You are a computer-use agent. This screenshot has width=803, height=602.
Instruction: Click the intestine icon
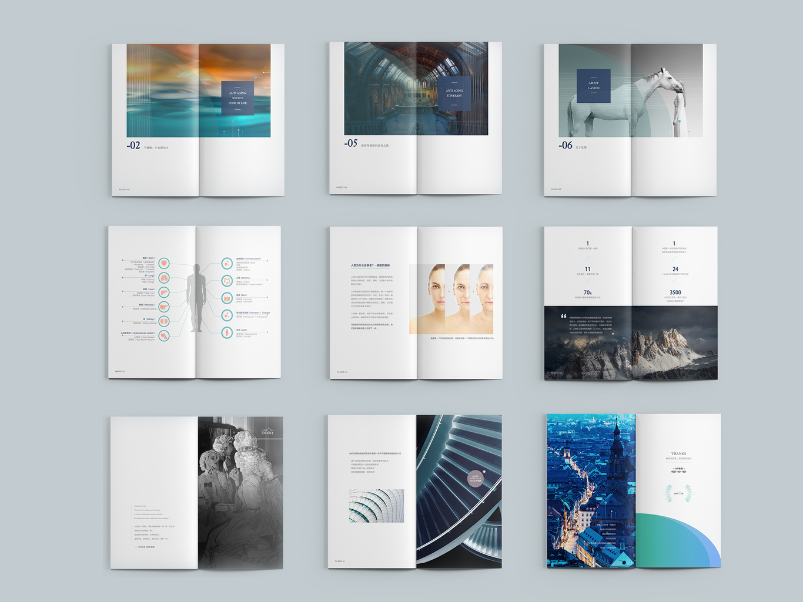(227, 281)
